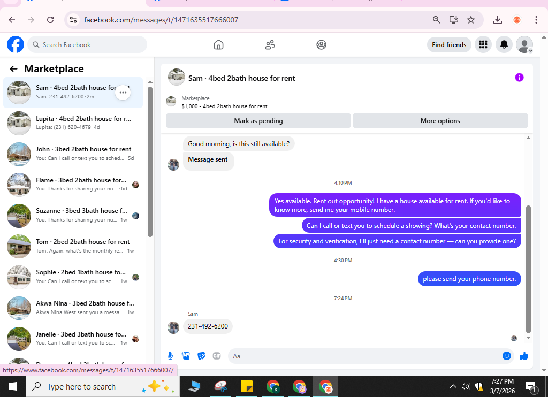Open the Friends icon in top navigation
Screen dimensions: 548x397
(x=270, y=45)
